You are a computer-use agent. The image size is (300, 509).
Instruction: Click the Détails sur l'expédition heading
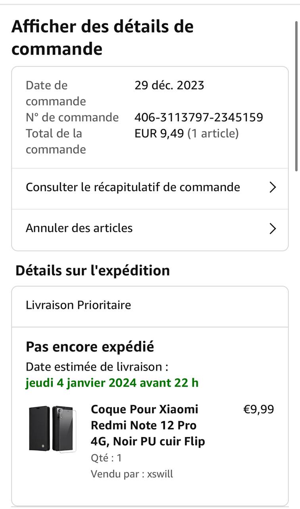(x=92, y=270)
